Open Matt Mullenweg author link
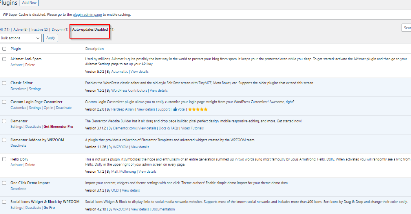 [124, 172]
